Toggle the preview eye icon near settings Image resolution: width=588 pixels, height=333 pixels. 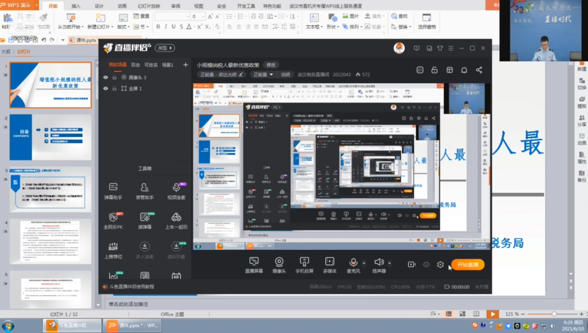coord(426,265)
